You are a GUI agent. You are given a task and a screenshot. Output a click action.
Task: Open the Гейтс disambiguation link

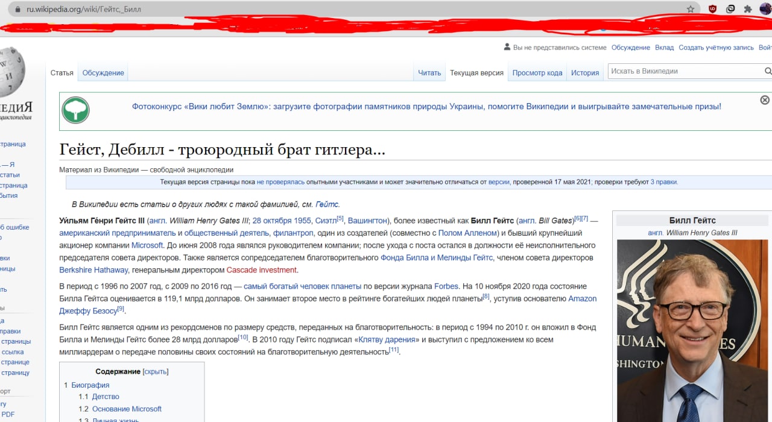327,204
